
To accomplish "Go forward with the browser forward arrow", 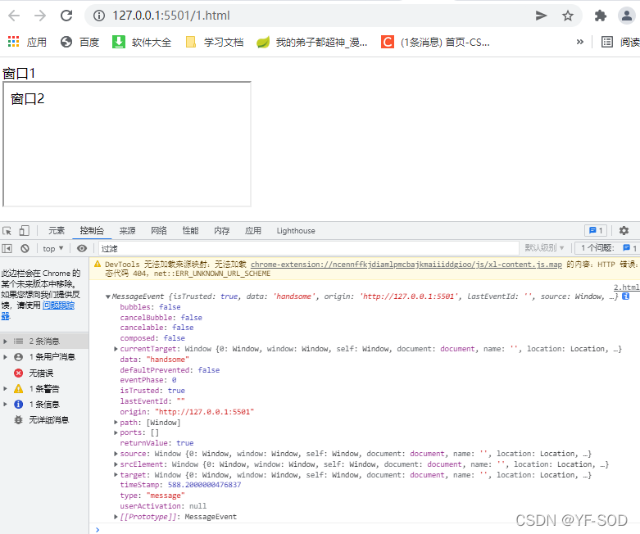I will (40, 16).
